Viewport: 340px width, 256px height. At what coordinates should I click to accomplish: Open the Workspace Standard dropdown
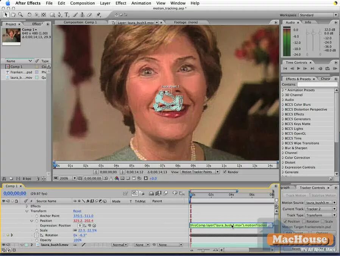318,15
